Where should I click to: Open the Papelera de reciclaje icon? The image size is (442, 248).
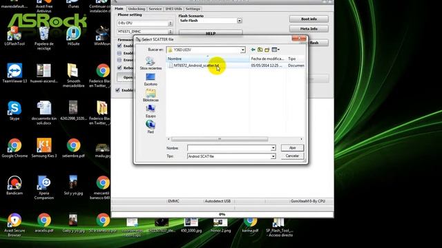(x=44, y=38)
